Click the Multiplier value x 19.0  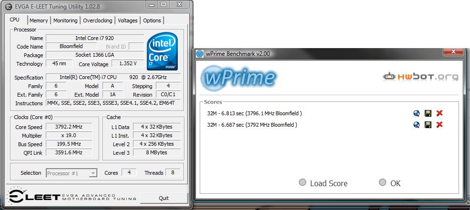69,135
